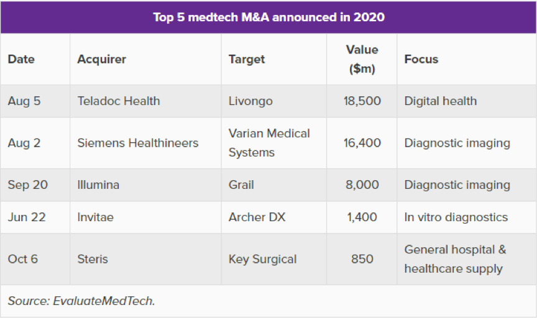
Task: Select the In vitro diagnostics cell
Action: tap(456, 217)
